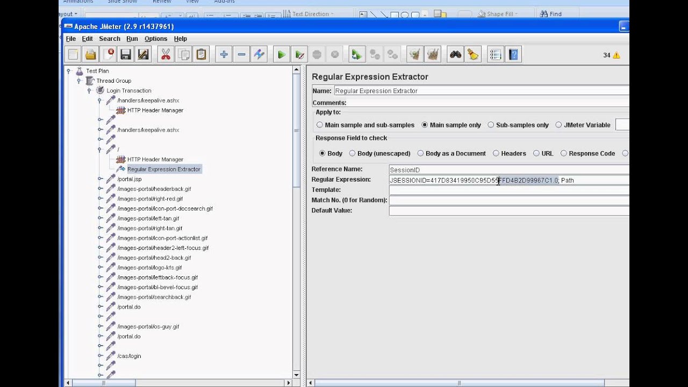Click the Shutdown test icon
The image size is (688, 387).
pyautogui.click(x=335, y=54)
